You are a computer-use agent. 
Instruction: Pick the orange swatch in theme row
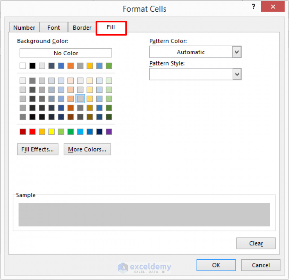(x=71, y=66)
